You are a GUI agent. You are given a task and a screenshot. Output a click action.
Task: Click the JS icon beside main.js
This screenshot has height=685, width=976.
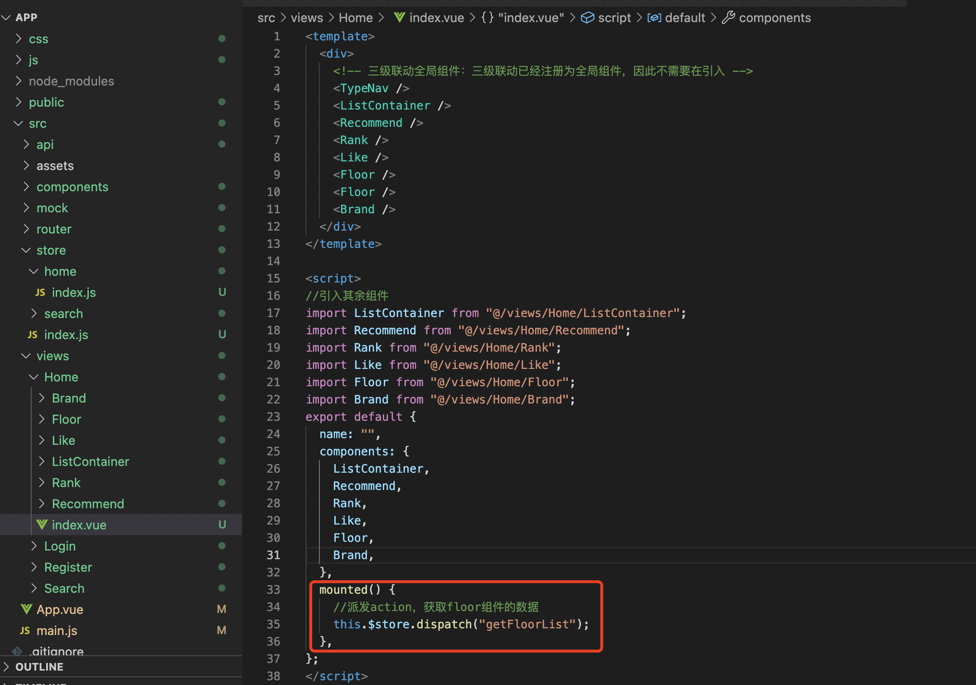[25, 630]
